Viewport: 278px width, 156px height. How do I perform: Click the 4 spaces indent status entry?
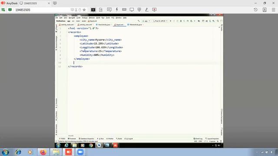(x=212, y=141)
